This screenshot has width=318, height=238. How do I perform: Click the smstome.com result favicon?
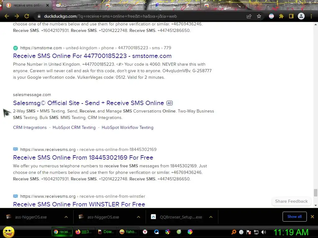pyautogui.click(x=16, y=48)
